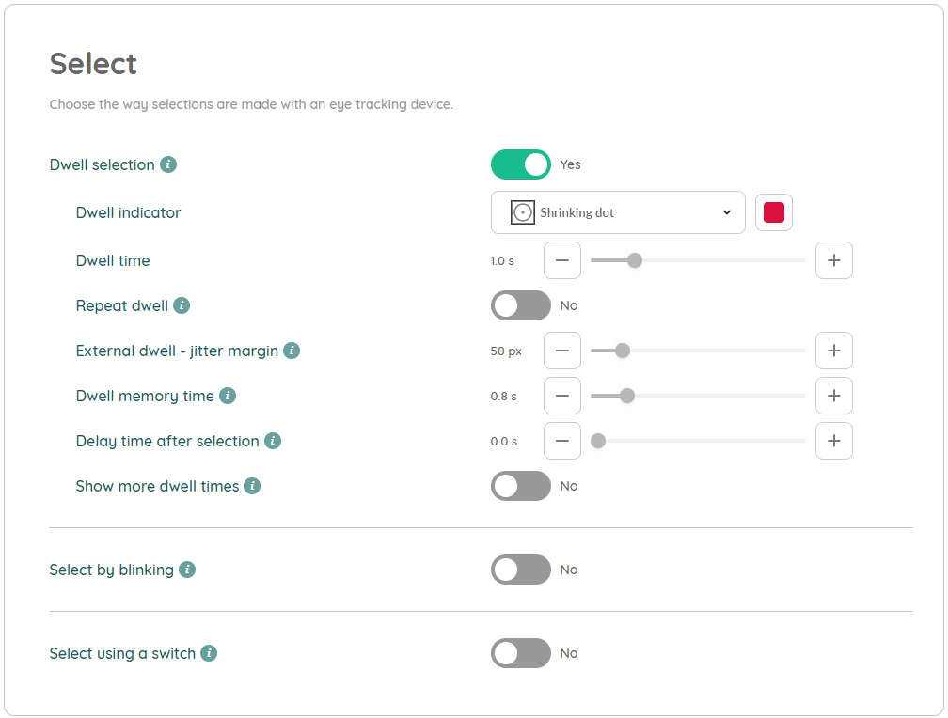This screenshot has width=948, height=718.
Task: Increase Dwell time with the plus button
Action: point(833,260)
